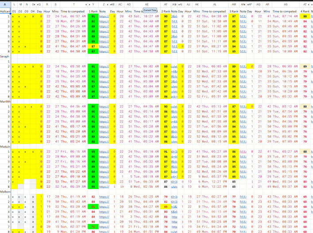This screenshot has width=313, height=233.
Task: Expand hidden columns after column T
Action: point(86,4)
